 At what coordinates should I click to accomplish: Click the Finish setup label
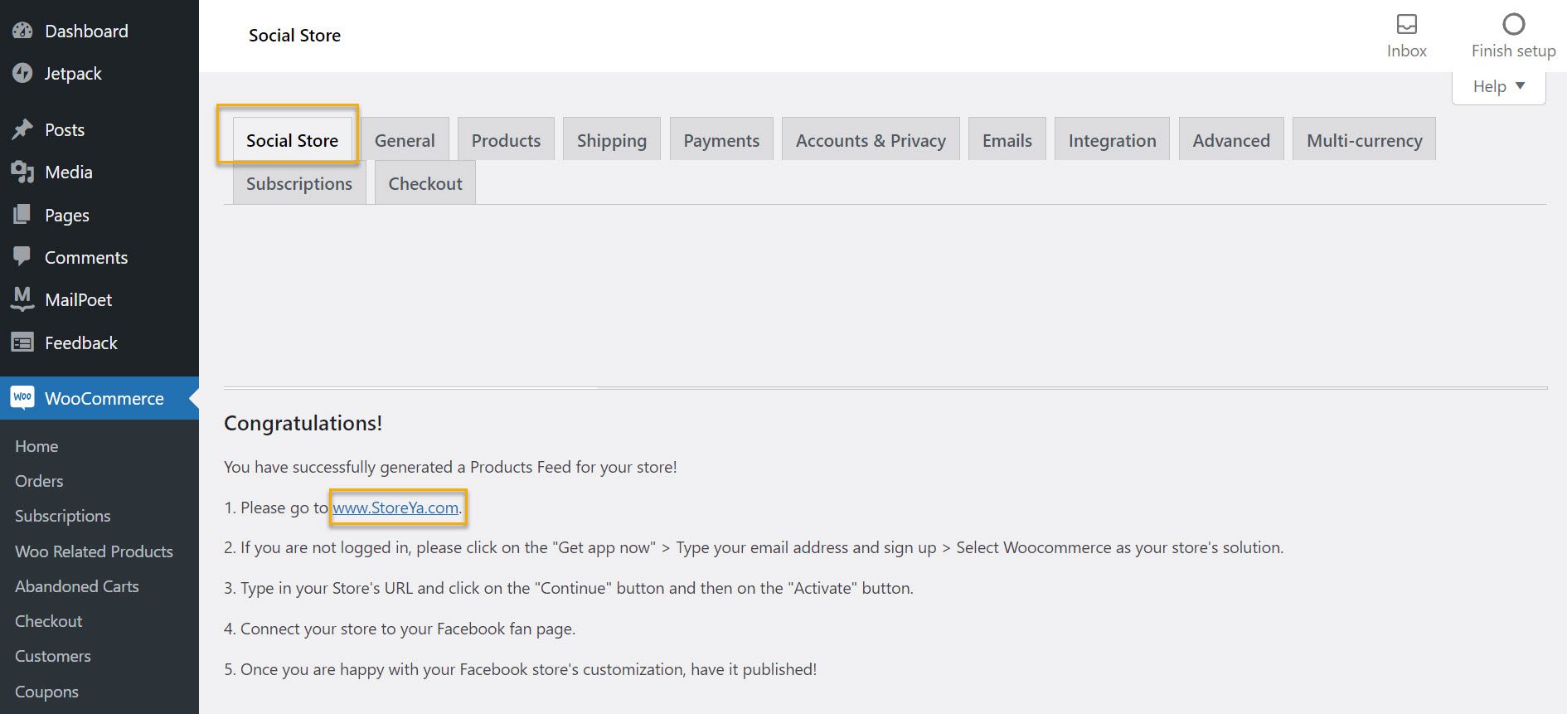[1514, 51]
